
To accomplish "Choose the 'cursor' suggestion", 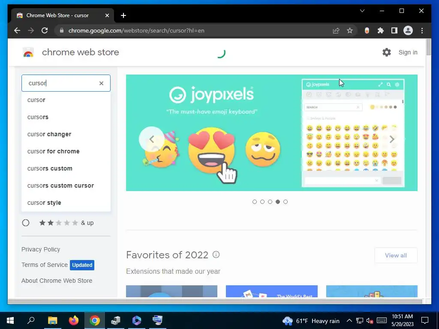I will pos(66,100).
